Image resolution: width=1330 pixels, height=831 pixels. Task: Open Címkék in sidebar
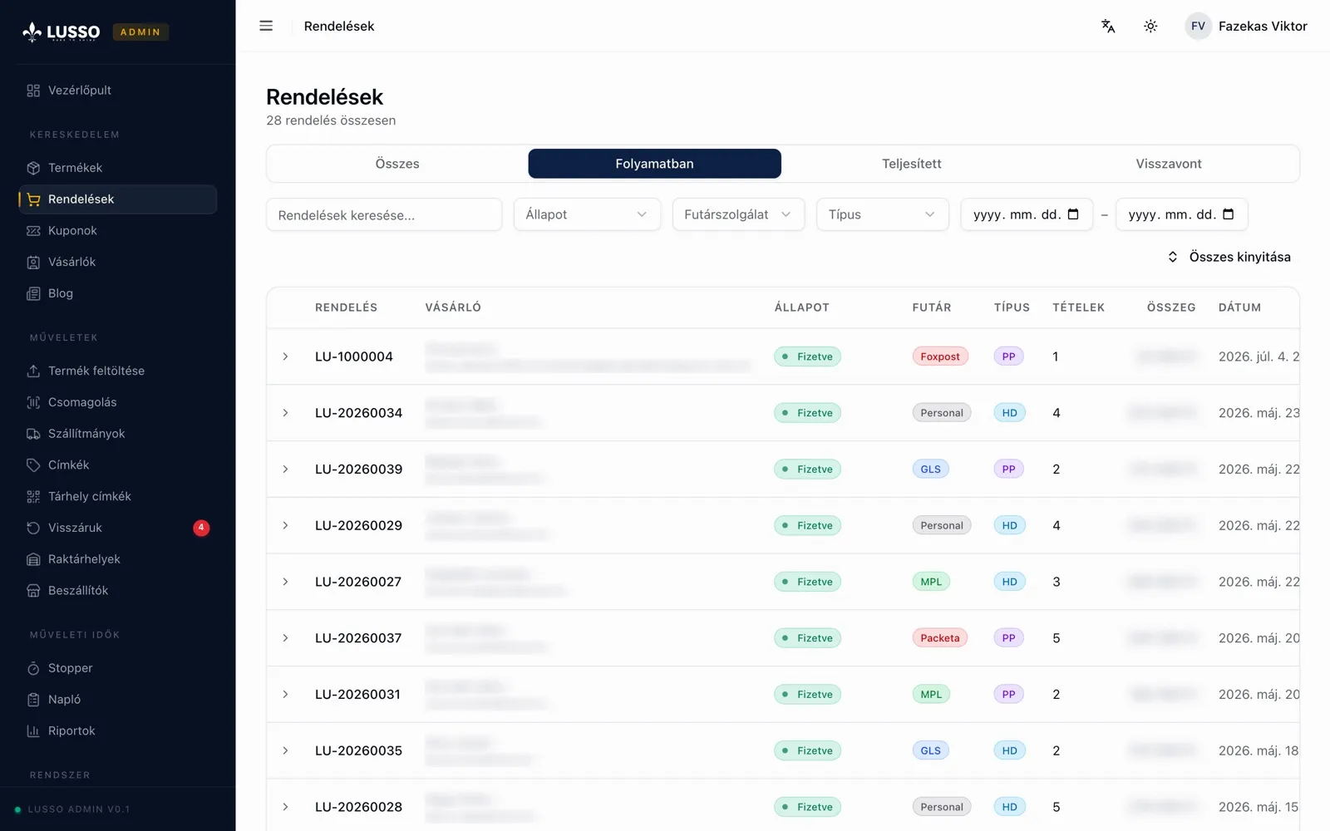click(x=117, y=465)
